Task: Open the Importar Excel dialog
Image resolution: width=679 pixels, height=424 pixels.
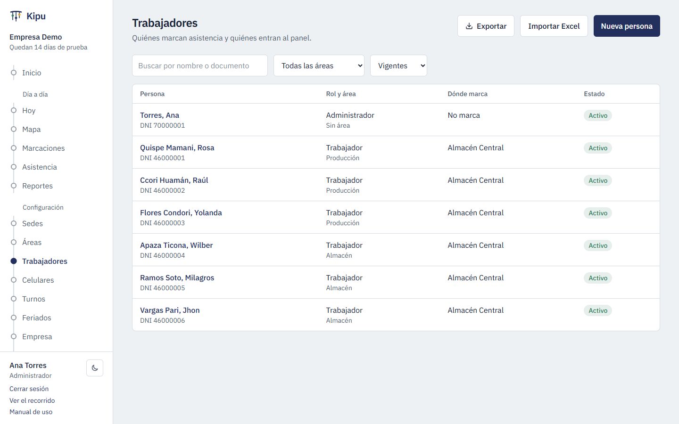Action: [554, 26]
